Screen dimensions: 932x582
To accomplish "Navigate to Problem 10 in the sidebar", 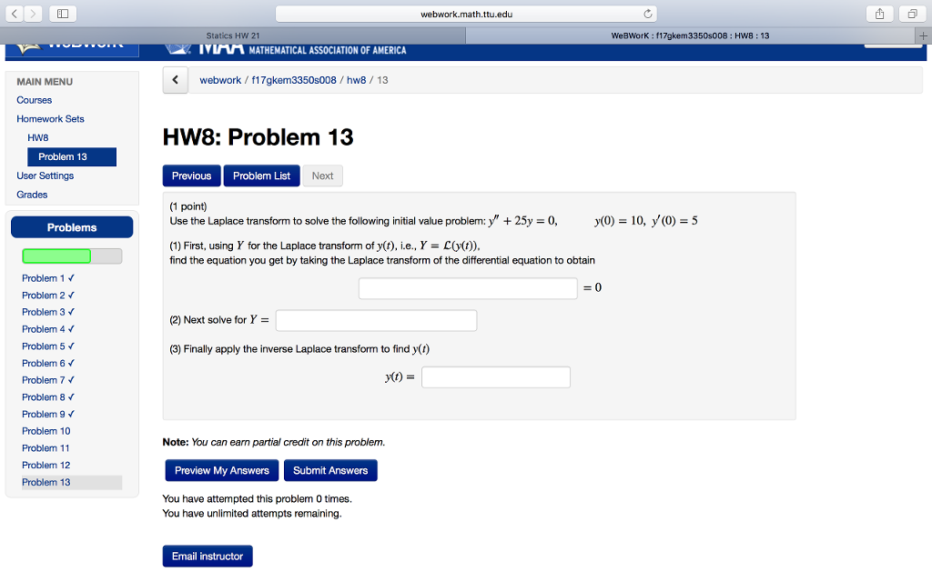I will (x=46, y=431).
